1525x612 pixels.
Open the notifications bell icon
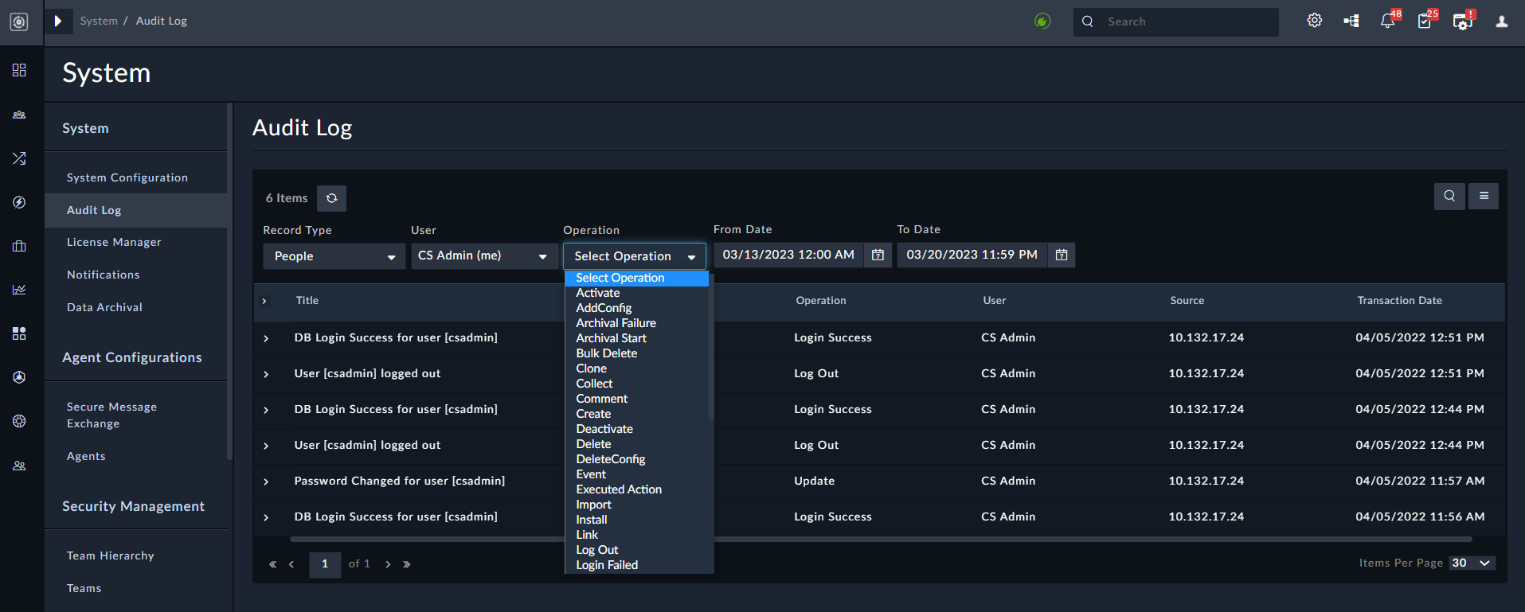1388,21
